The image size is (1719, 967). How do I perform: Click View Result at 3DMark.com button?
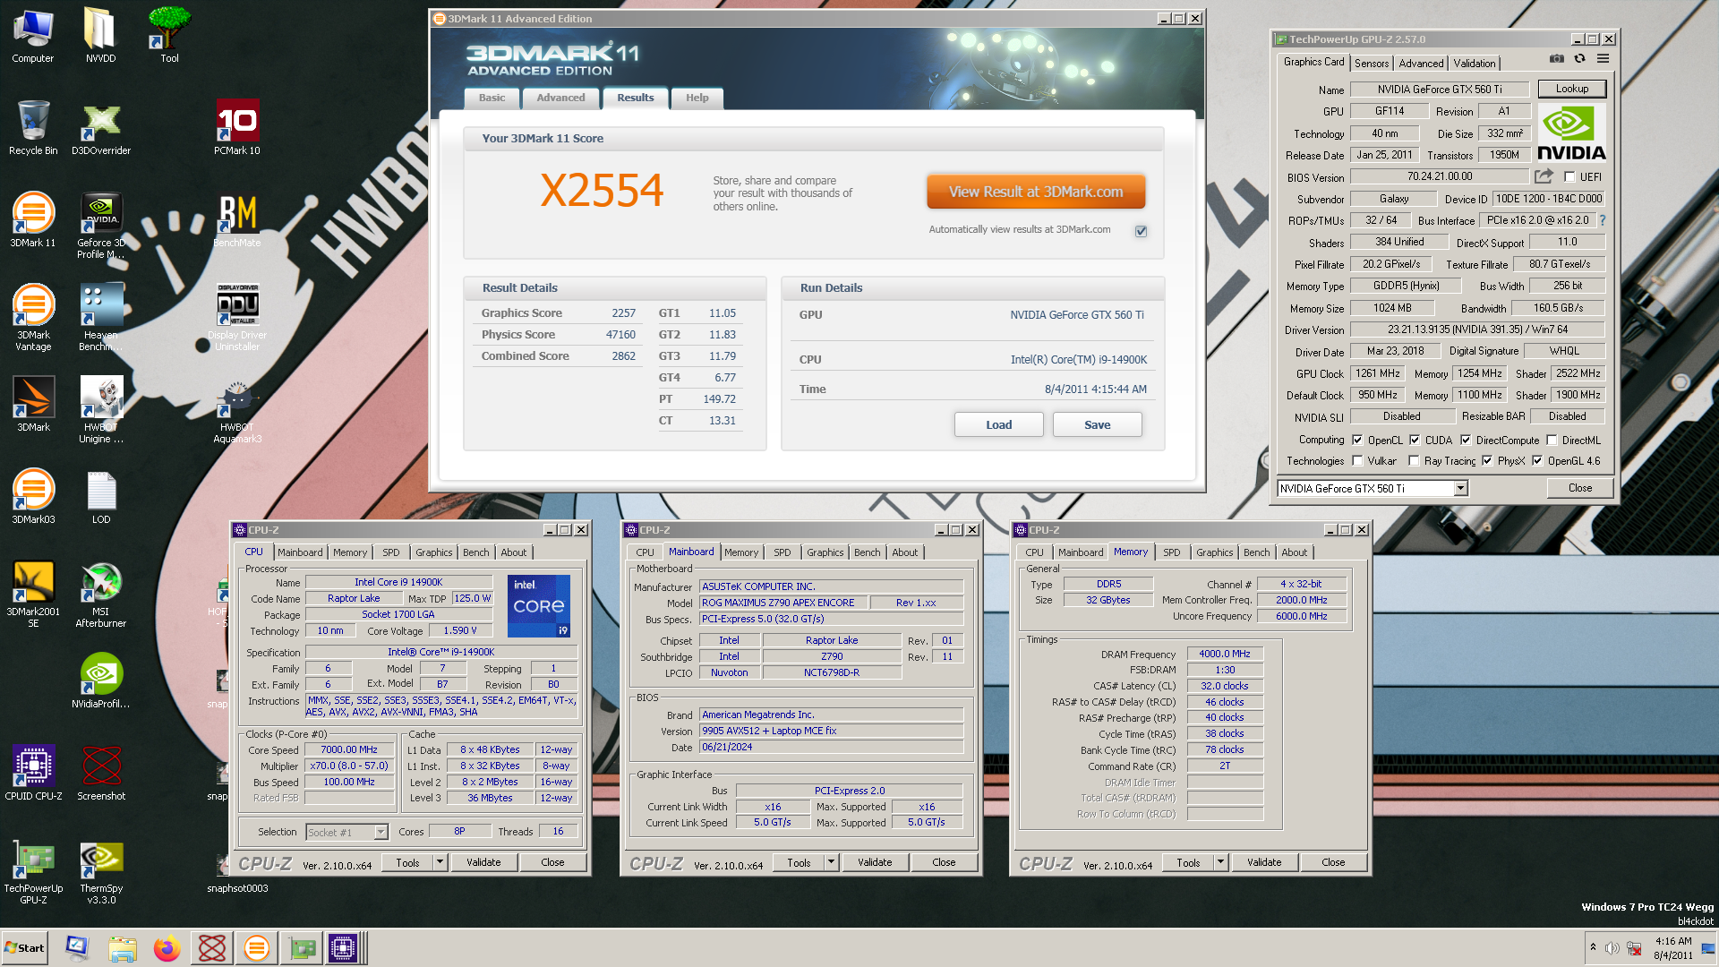pyautogui.click(x=1036, y=192)
